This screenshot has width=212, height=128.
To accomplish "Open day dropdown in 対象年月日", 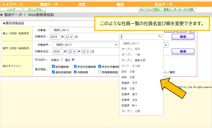I will (86, 51).
